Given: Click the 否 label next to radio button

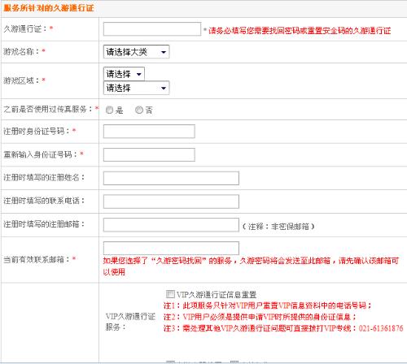Looking at the screenshot, I should pyautogui.click(x=149, y=110).
